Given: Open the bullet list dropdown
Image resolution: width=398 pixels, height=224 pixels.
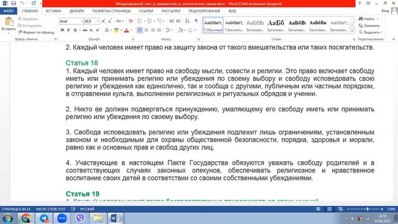Looking at the screenshot, I should tap(144, 21).
